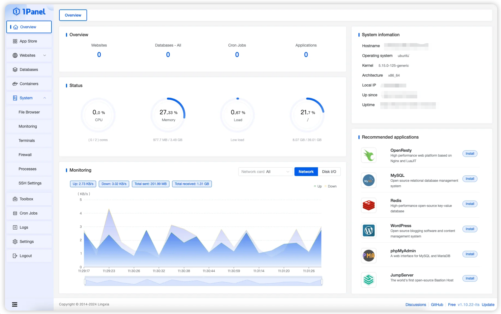Image resolution: width=501 pixels, height=314 pixels.
Task: Click the 1Panel logo icon
Action: (16, 11)
